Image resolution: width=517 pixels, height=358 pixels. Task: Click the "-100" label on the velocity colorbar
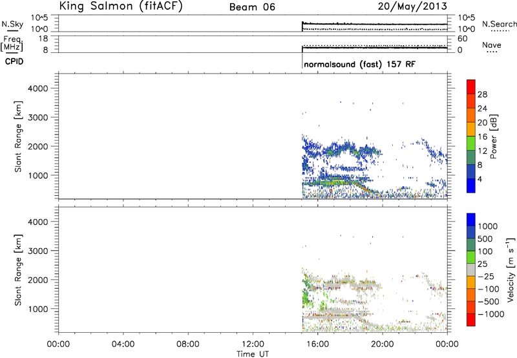point(489,289)
